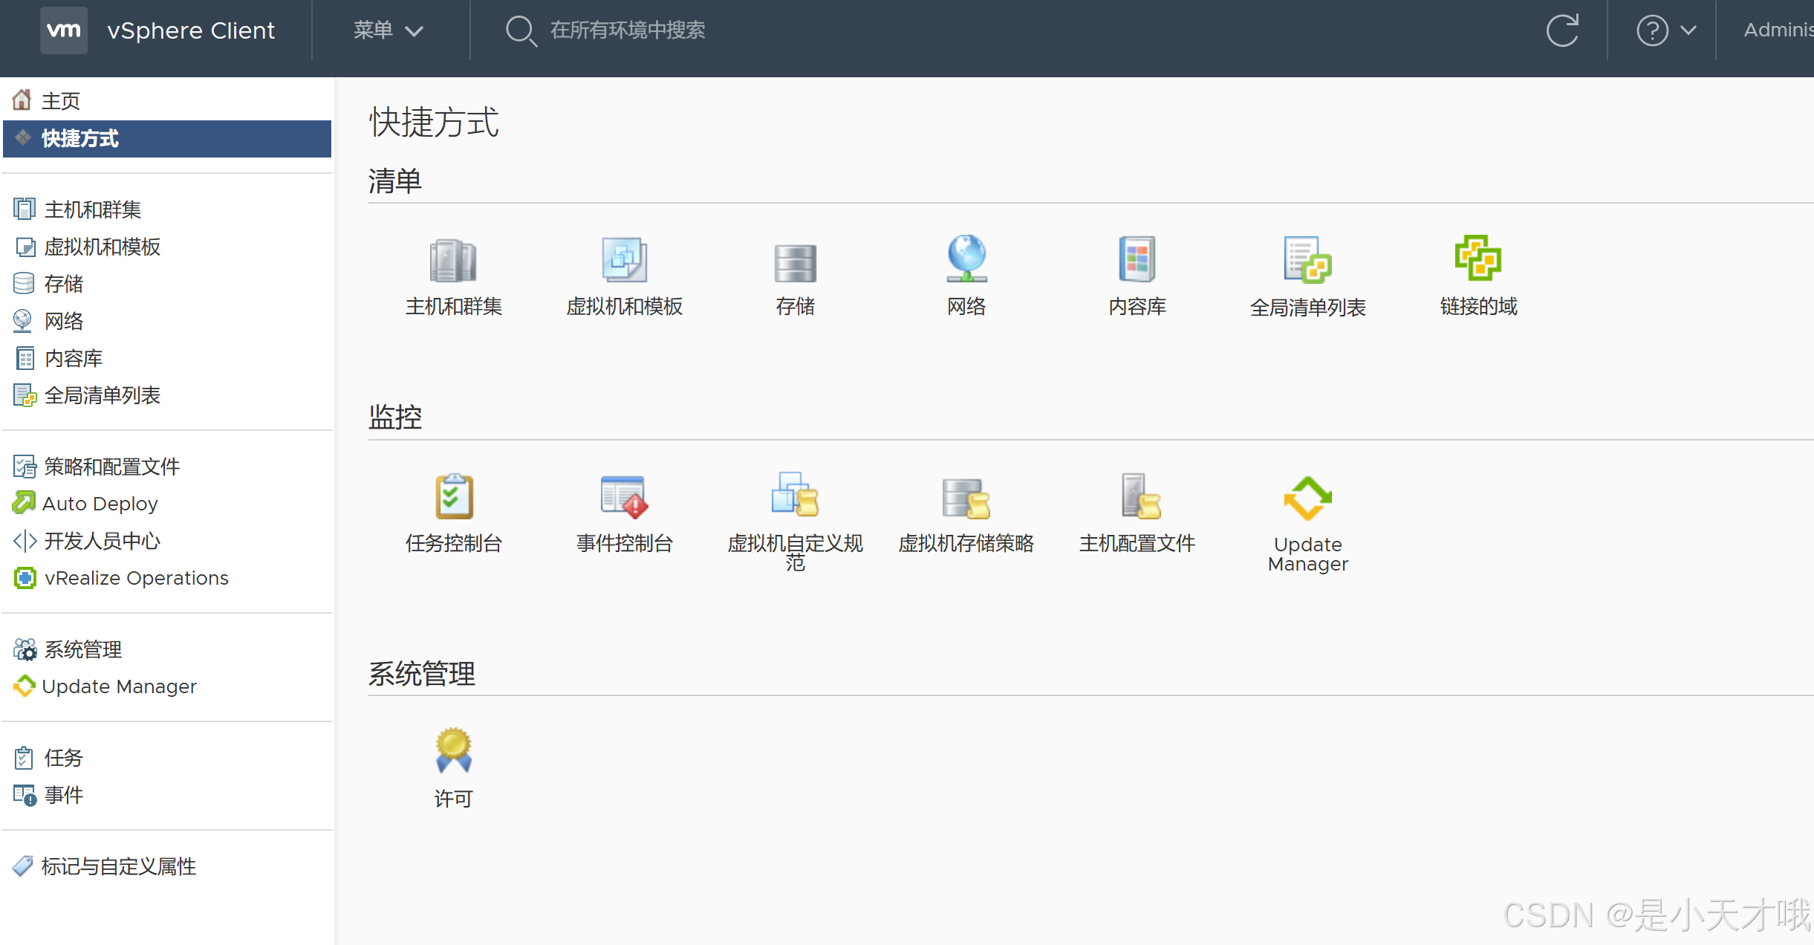Click the refresh button in header
The height and width of the screenshot is (945, 1814).
tap(1561, 30)
